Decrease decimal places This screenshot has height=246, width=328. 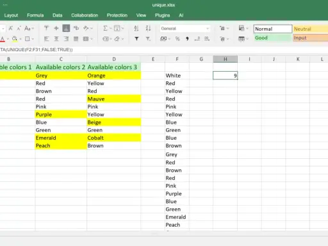tap(197, 39)
